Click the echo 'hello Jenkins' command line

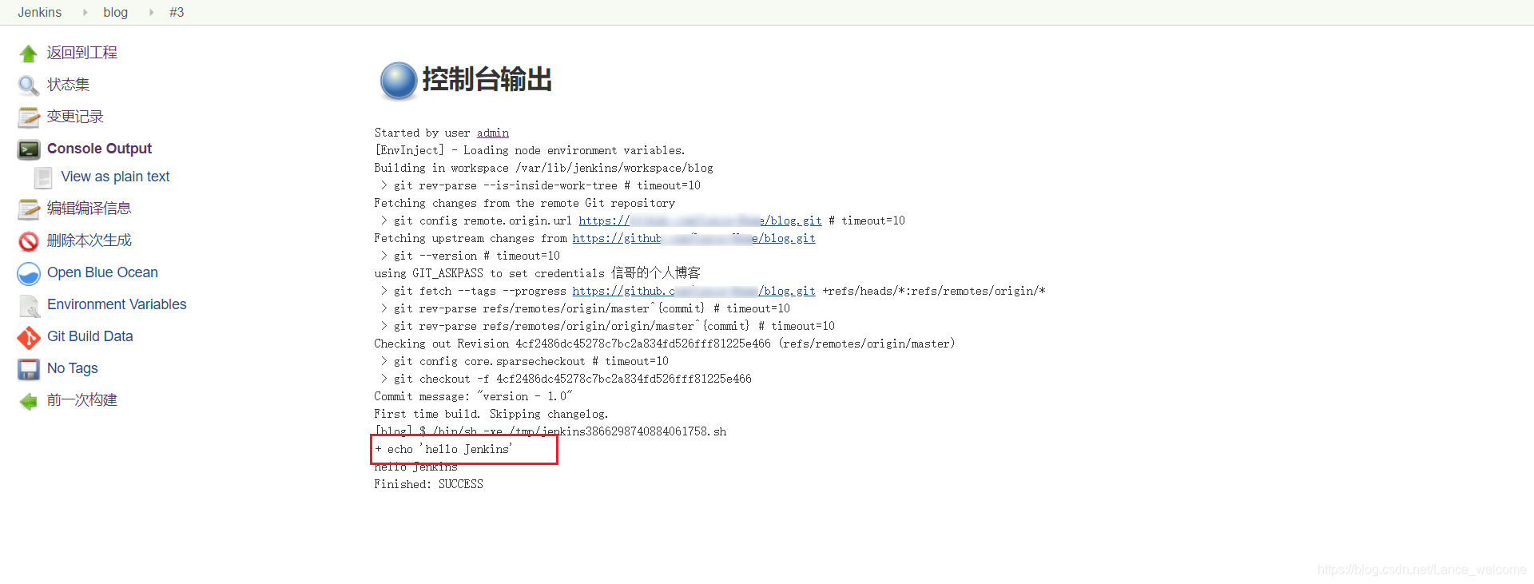tap(444, 449)
